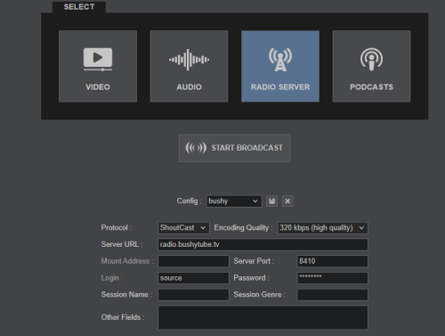This screenshot has height=336, width=445.
Task: Click the 'Encoding Quality :' label
Action: coord(243,228)
